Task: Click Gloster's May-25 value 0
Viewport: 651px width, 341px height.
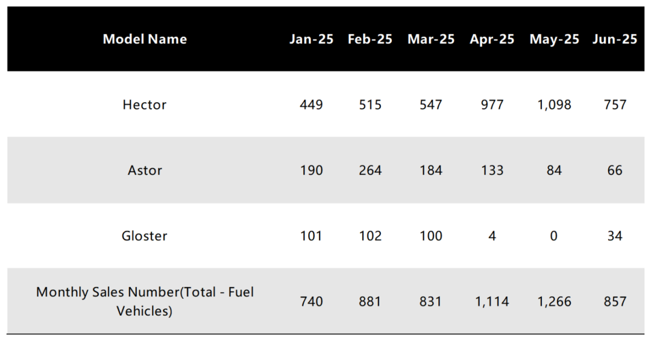Action: tap(554, 236)
